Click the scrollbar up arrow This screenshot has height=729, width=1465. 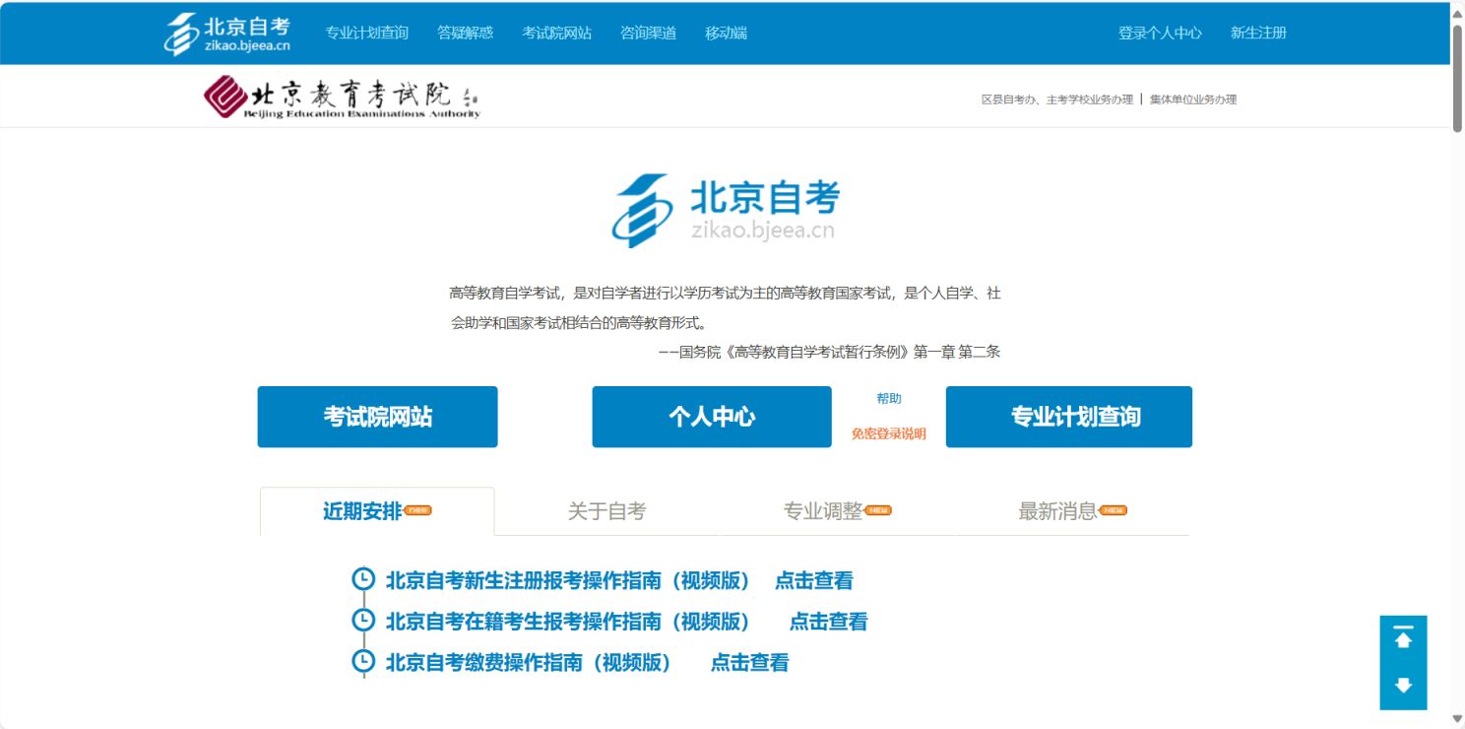1457,12
